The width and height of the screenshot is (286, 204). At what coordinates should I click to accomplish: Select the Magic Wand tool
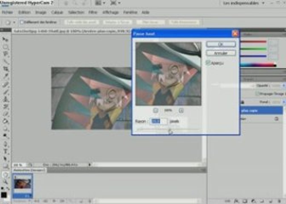5,61
